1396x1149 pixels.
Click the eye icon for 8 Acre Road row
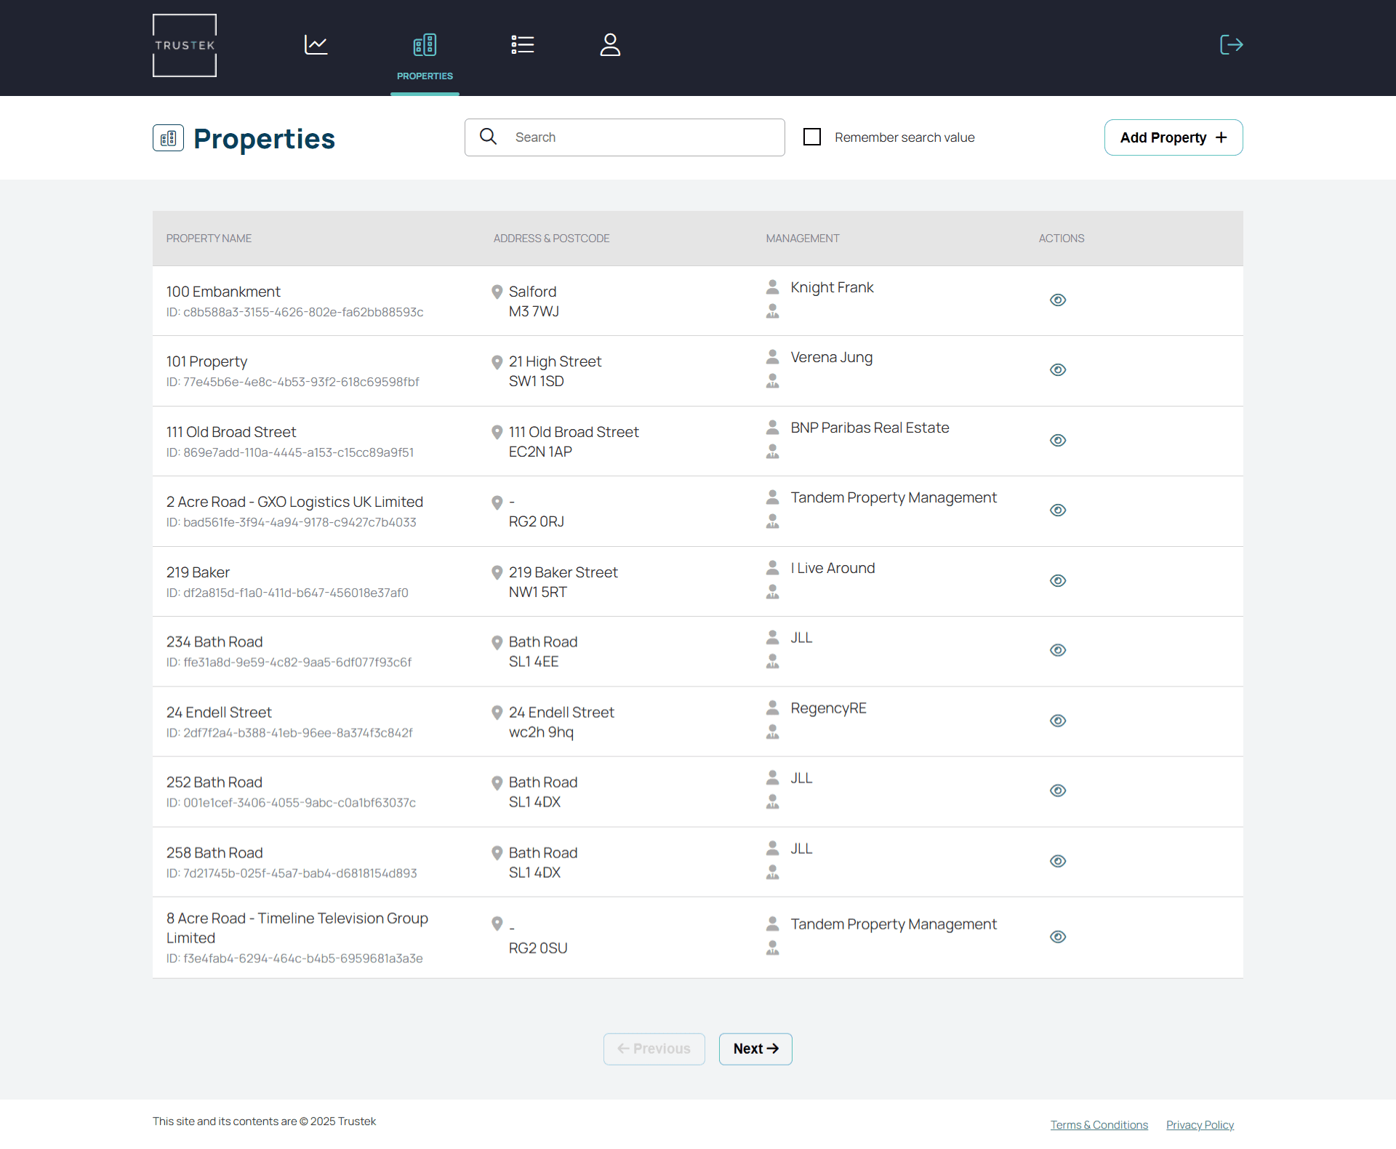pos(1058,937)
